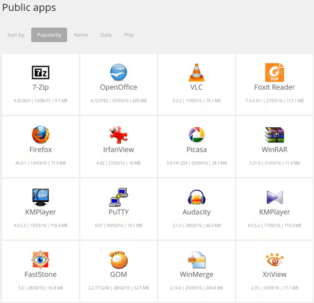Click the Foxit Reader title

275,87
